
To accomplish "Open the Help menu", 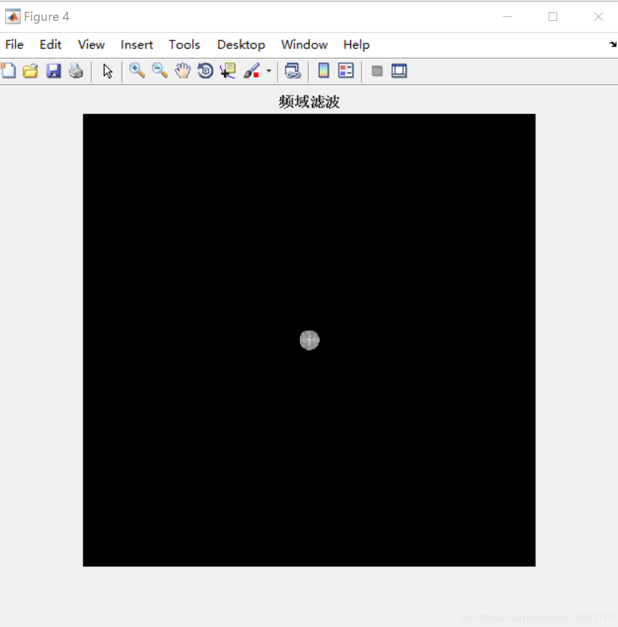I will tap(356, 45).
